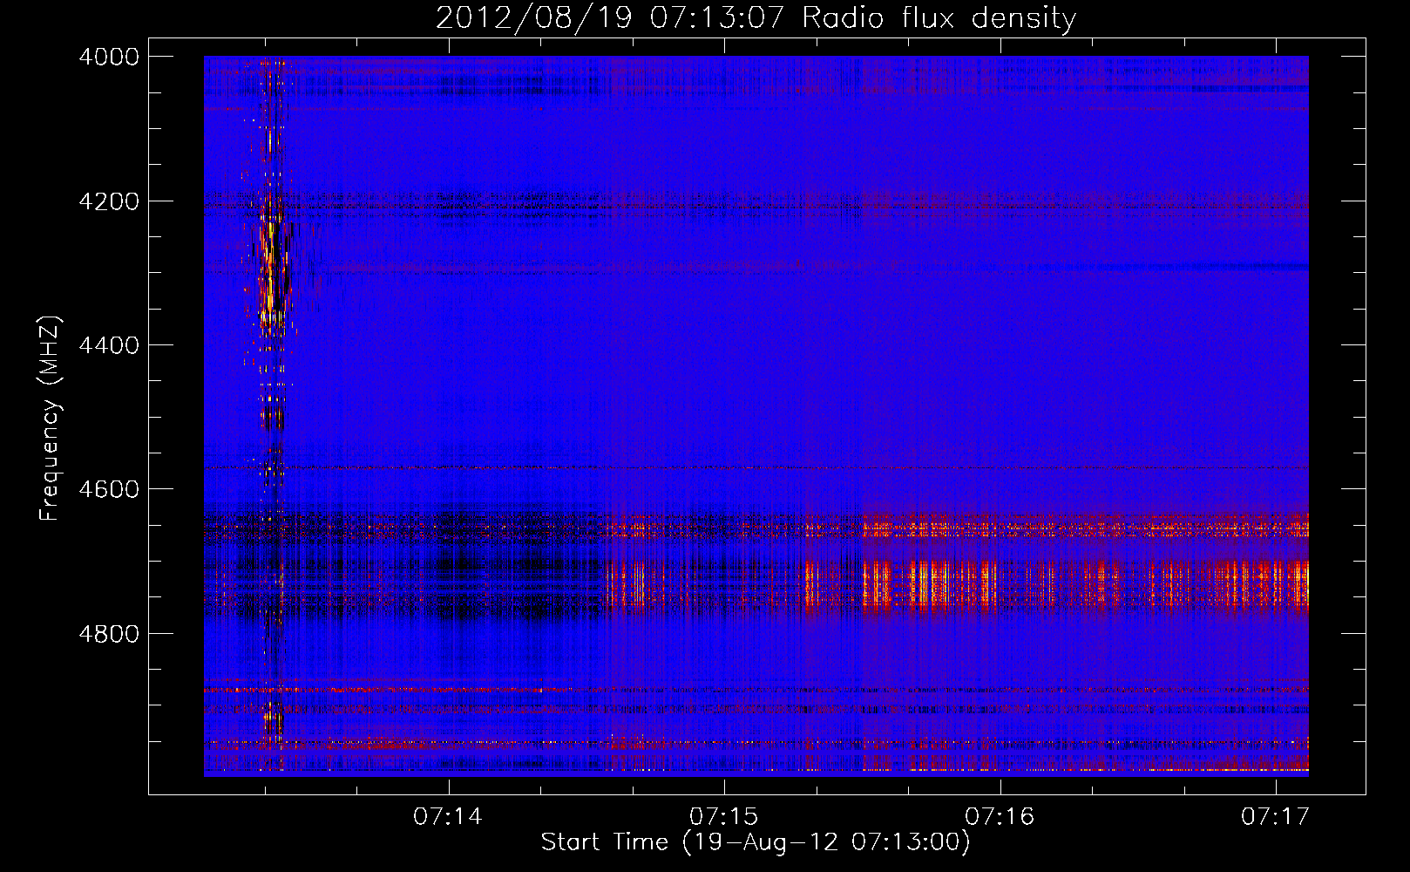Click the 'Frequency (MHZ)' axis title
Viewport: 1410px width, 872px height.
point(51,419)
